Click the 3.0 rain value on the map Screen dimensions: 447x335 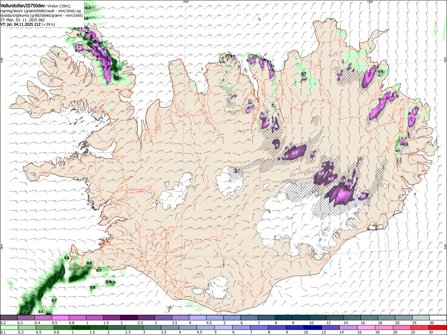pos(27,314)
